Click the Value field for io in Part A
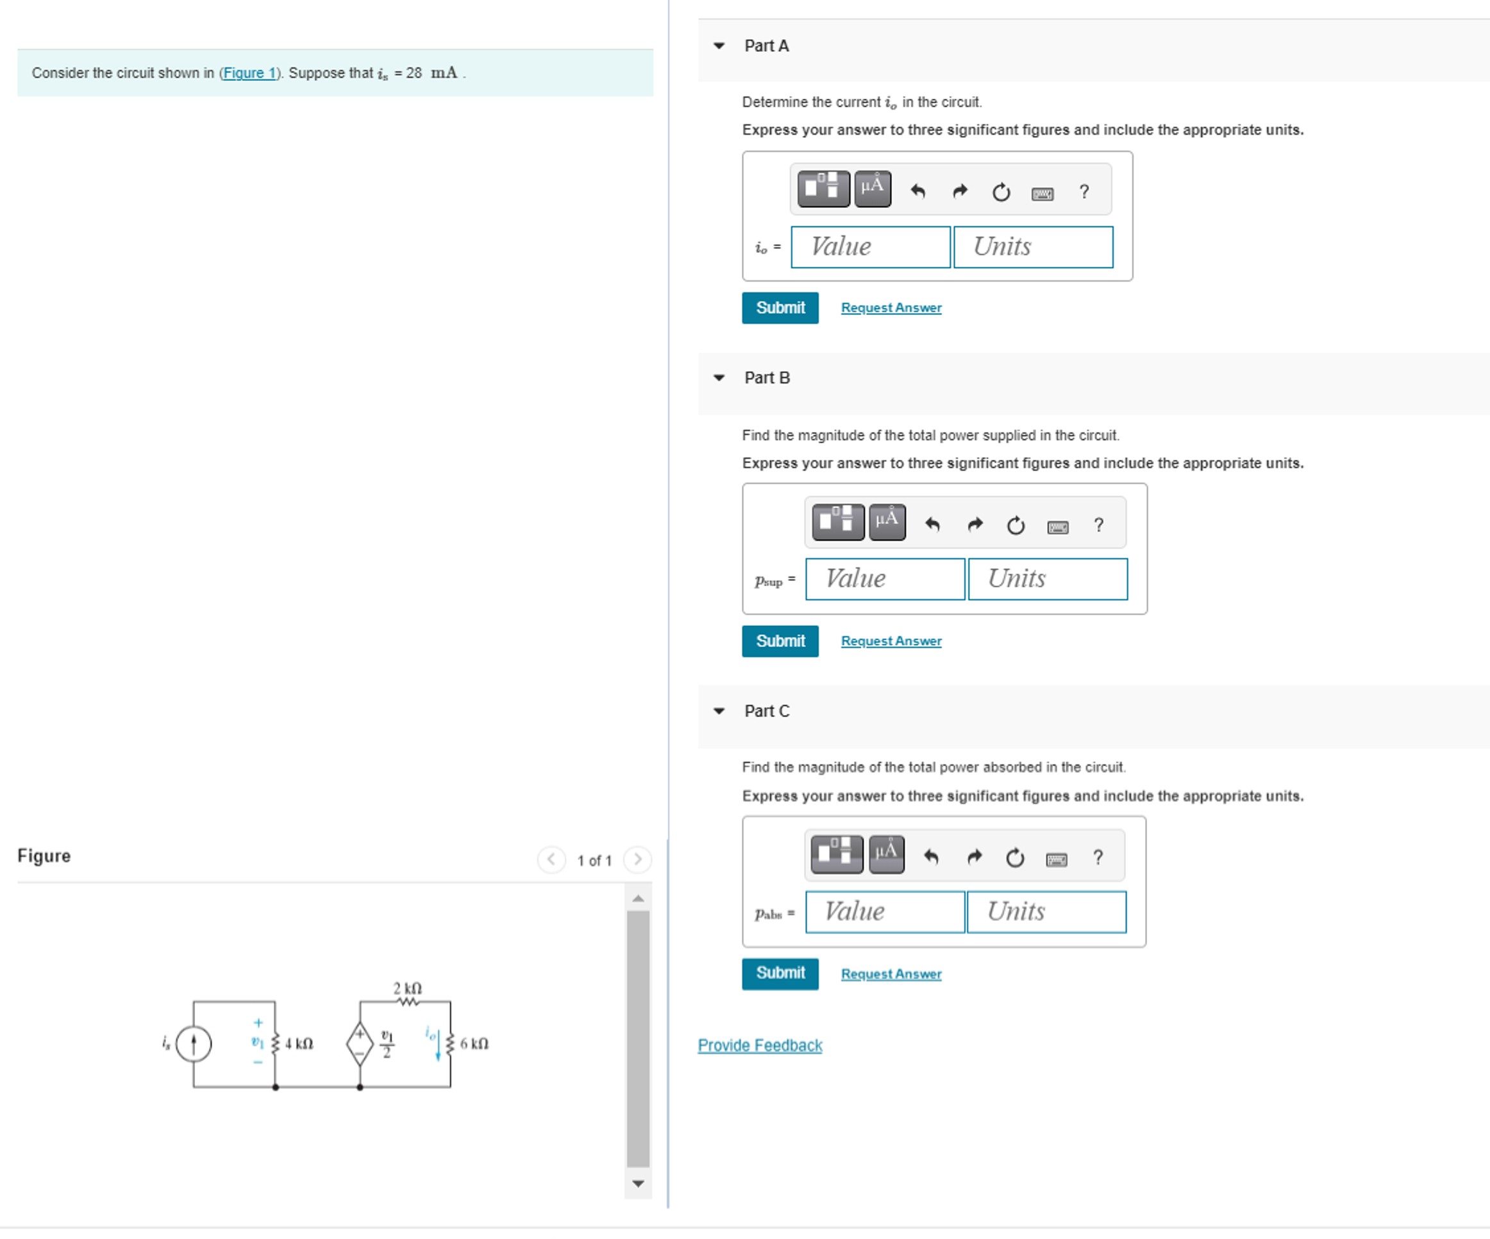Screen dimensions: 1490x1239 tap(869, 246)
